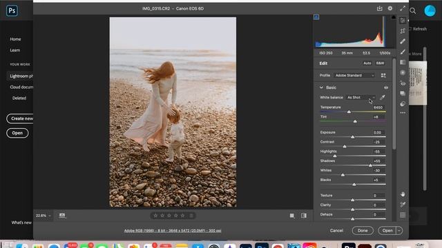Screen dimensions: 442x248
Task: Open Deleted sidebar item
Action: point(19,98)
